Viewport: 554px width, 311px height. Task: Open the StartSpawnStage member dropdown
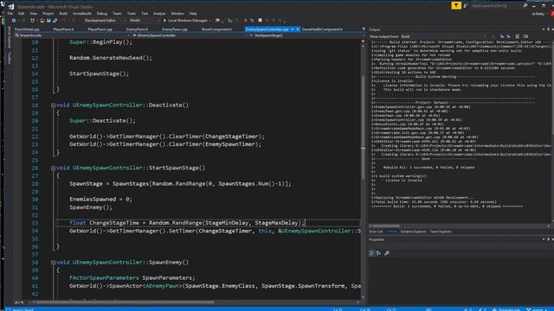click(306, 35)
